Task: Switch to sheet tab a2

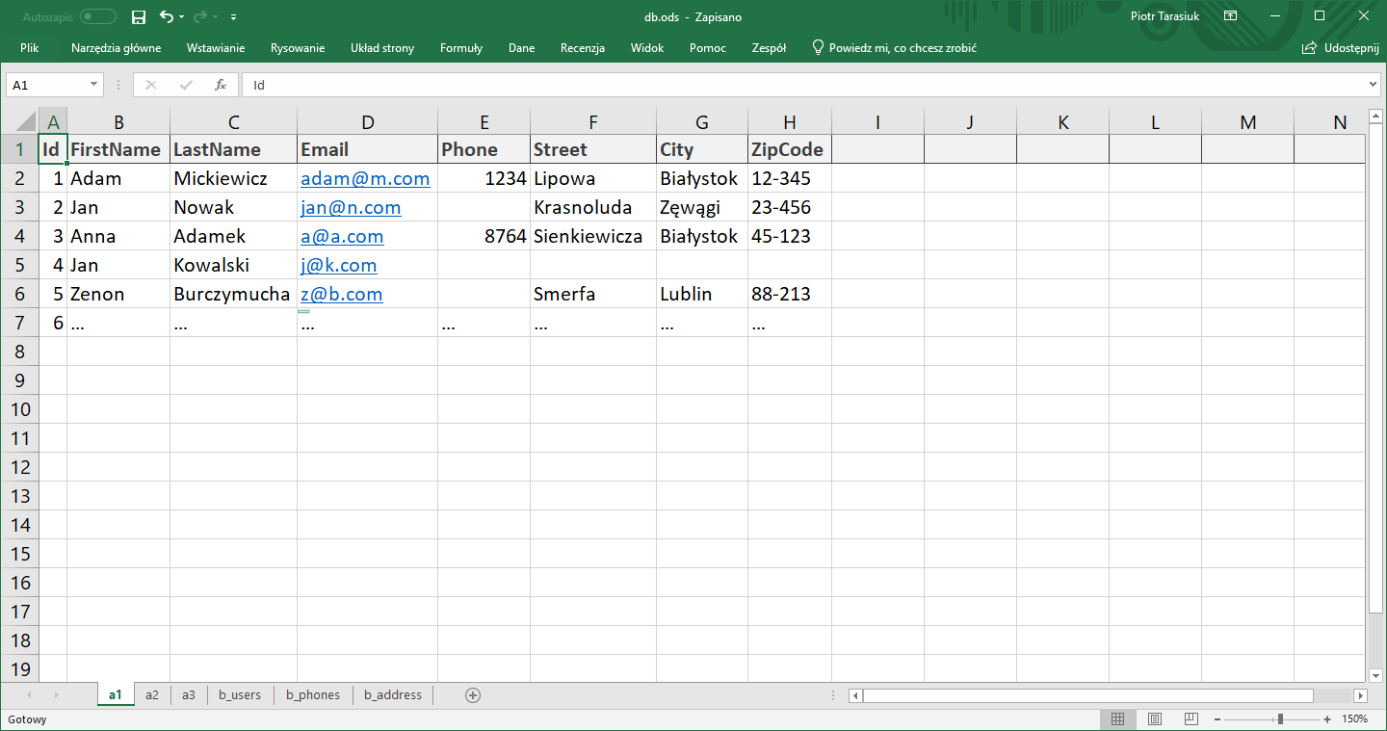Action: 152,694
